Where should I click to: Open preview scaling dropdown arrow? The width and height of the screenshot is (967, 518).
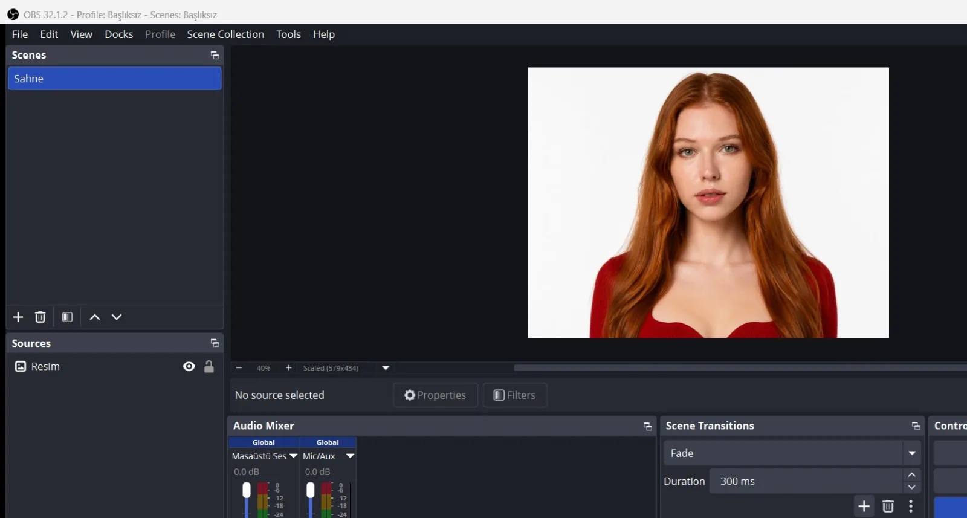point(386,367)
